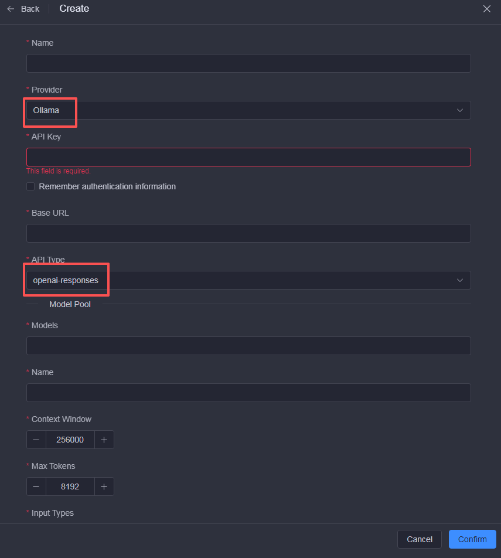Image resolution: width=501 pixels, height=558 pixels.
Task: Focus the Model Pool Name field
Action: [x=248, y=393]
